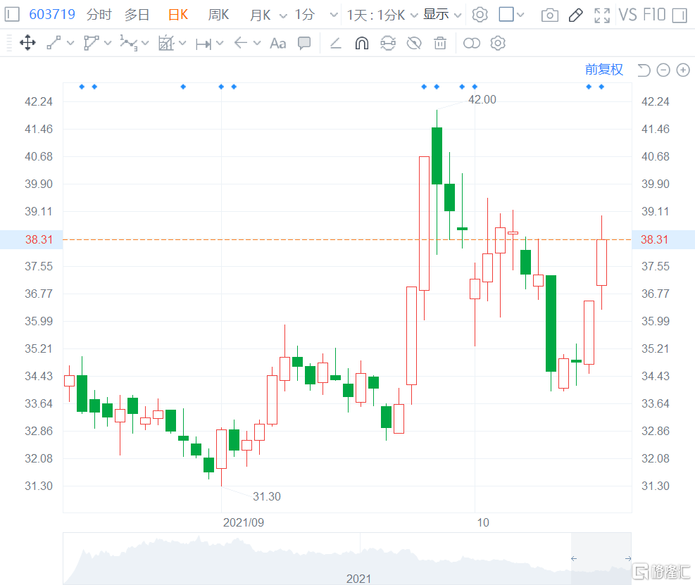Click the undo reset arrow icon
This screenshot has height=585, width=695.
pyautogui.click(x=644, y=70)
